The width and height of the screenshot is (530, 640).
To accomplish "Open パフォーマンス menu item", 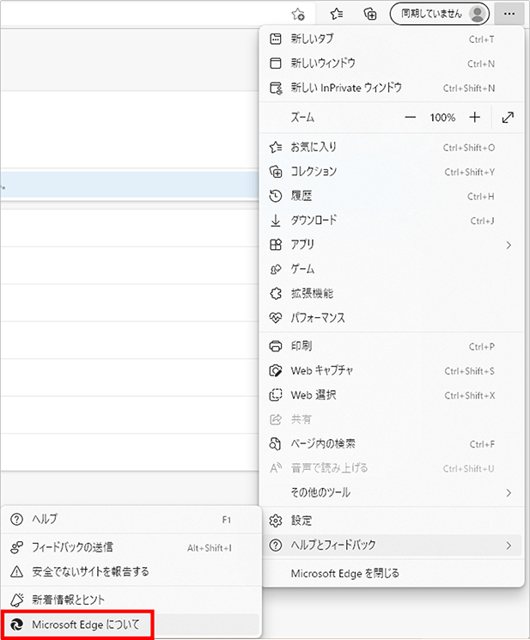I will [392, 318].
